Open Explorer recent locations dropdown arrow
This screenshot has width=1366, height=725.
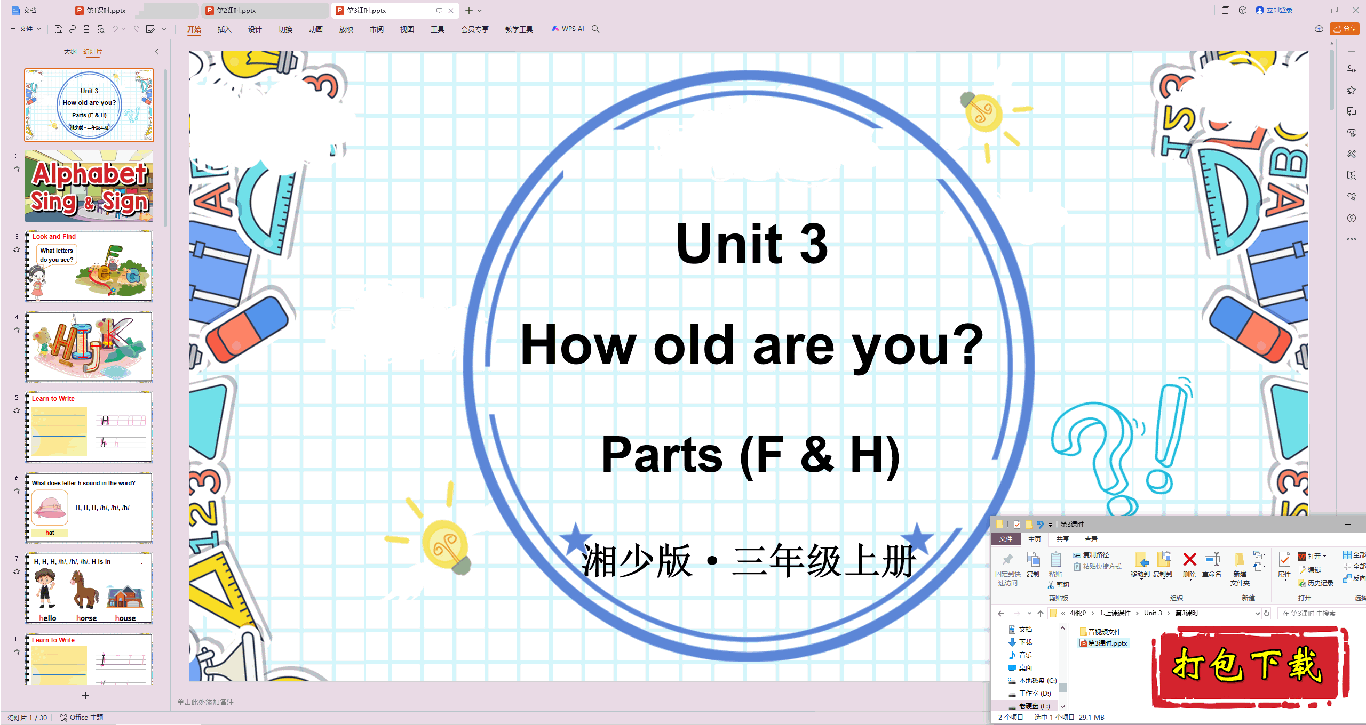(1029, 613)
